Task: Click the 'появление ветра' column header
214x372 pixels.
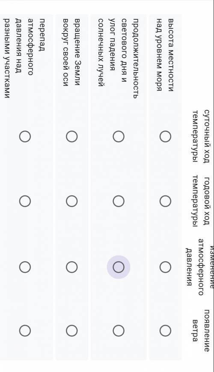Action: [x=201, y=330]
